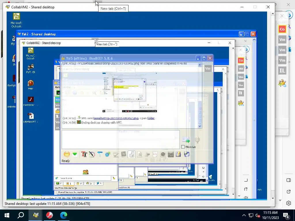Switch to the BeeBEEP bee taskbar icon
This screenshot has height=221, width=295.
pyautogui.click(x=35, y=215)
